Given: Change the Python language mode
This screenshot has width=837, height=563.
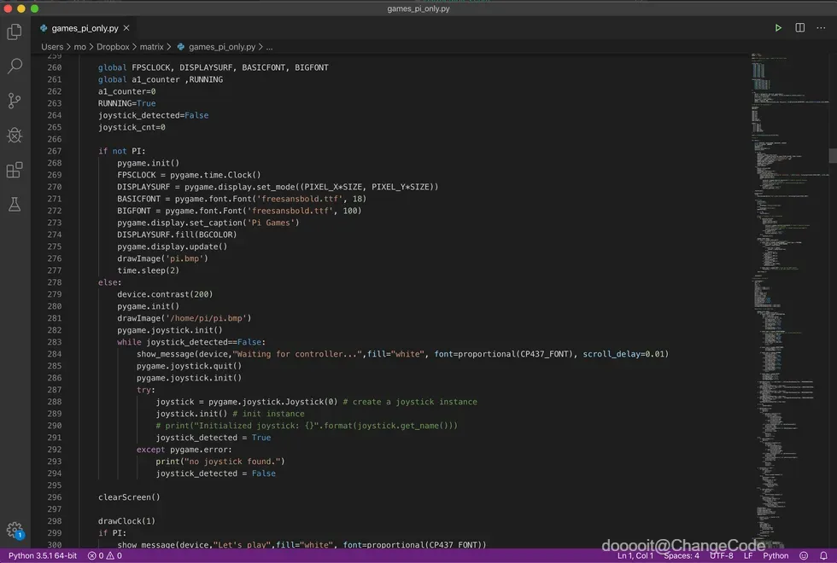Looking at the screenshot, I should click(776, 555).
